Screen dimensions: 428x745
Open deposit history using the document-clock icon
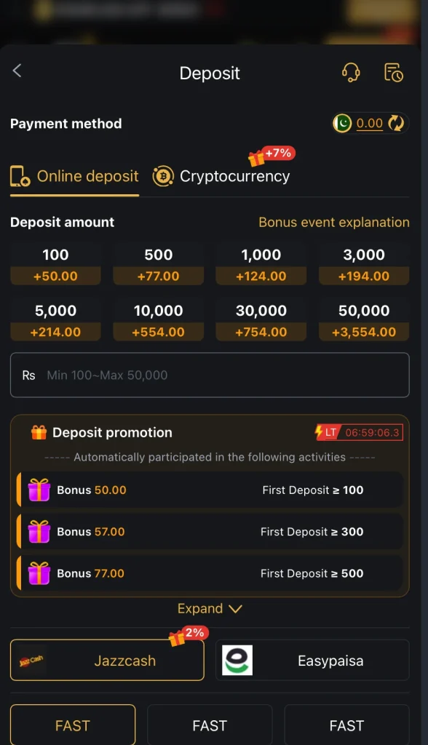point(393,71)
